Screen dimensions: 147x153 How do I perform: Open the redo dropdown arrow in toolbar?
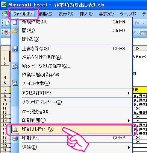(x=143, y=23)
